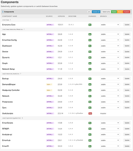Viewport: 133px width, 151px height.
Task: Switch all components to Stable branch
Action: (114, 12)
